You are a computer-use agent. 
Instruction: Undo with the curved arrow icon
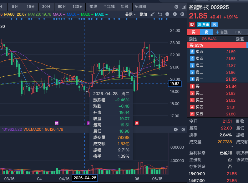pyautogui.click(x=160, y=14)
